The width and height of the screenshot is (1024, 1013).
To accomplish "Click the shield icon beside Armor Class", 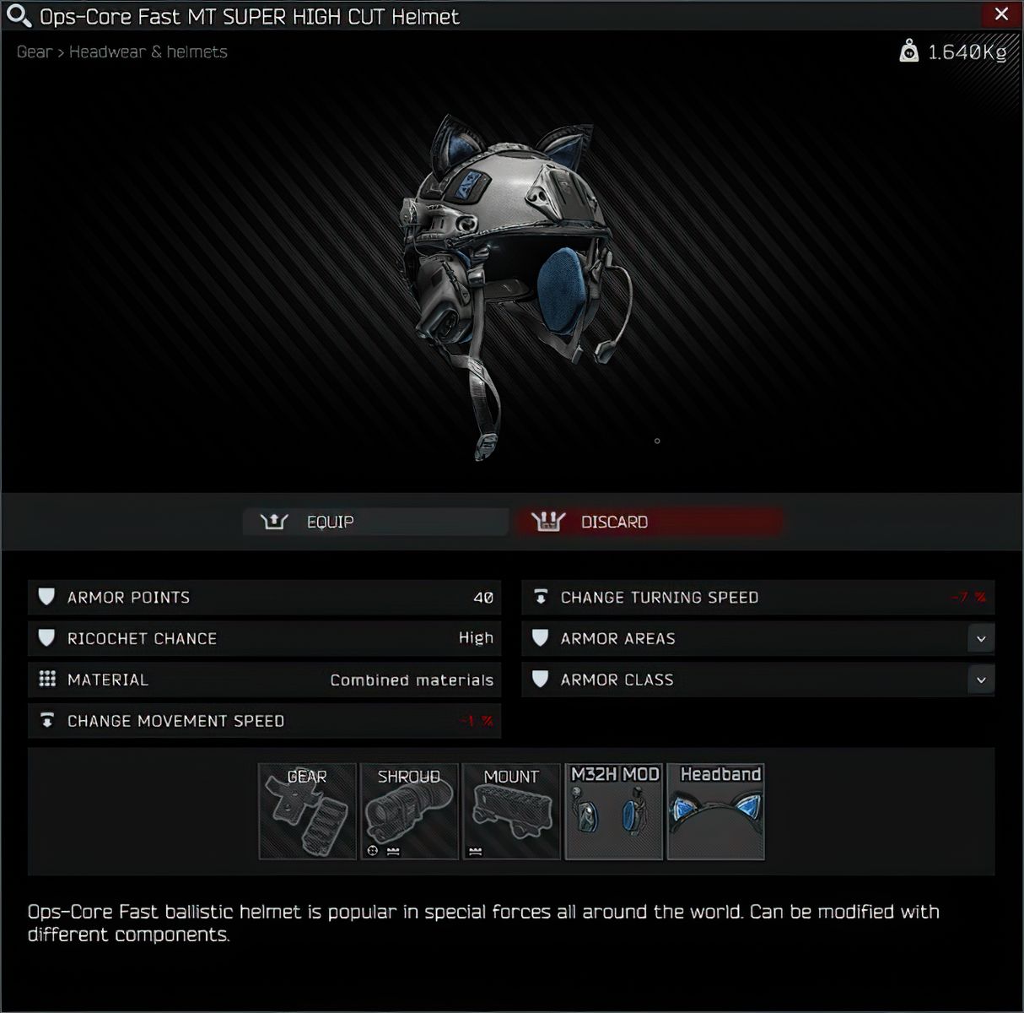I will pos(541,680).
